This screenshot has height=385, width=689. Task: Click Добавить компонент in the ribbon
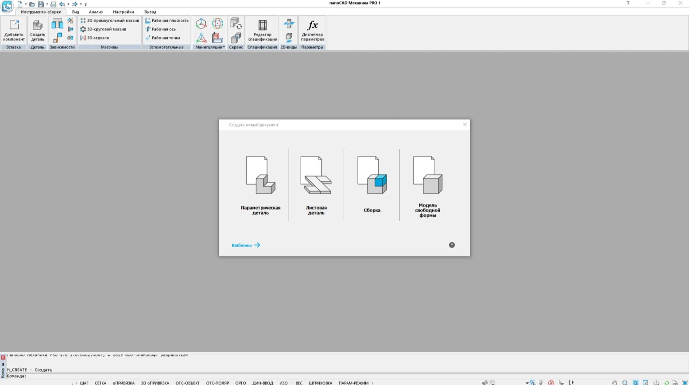pyautogui.click(x=14, y=31)
